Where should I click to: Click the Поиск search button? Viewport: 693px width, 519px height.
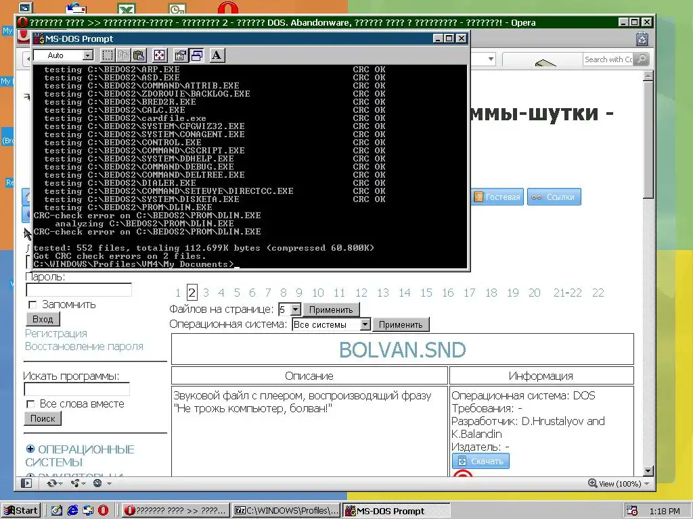pos(43,418)
